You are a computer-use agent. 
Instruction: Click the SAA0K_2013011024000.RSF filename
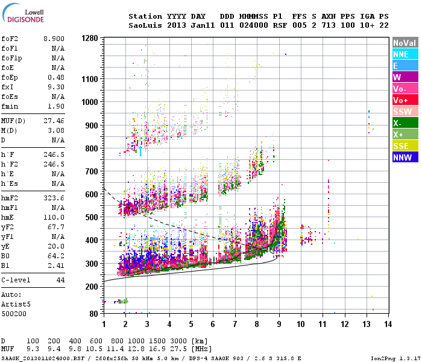tap(43, 358)
